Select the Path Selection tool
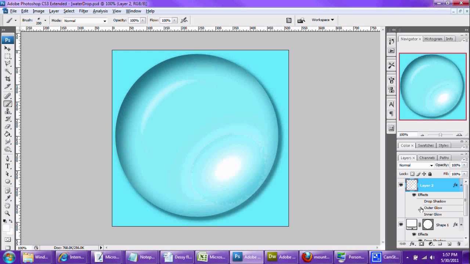Image resolution: width=470 pixels, height=264 pixels. pos(7,174)
